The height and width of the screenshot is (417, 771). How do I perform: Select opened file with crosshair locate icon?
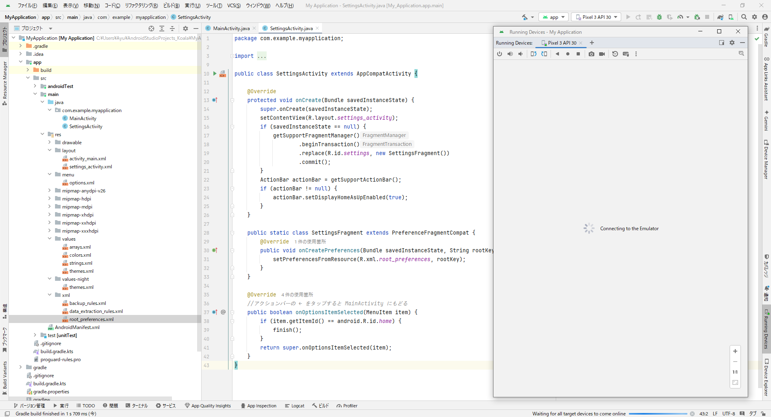coord(151,29)
